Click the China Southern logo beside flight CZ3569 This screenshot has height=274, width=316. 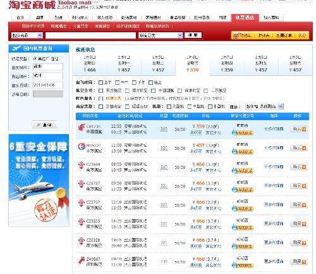[x=82, y=165]
